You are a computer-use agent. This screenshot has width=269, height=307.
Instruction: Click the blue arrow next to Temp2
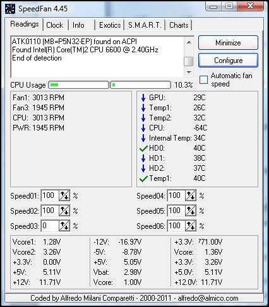click(143, 118)
